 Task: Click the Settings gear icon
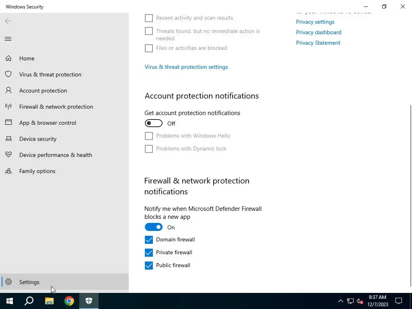click(8, 282)
